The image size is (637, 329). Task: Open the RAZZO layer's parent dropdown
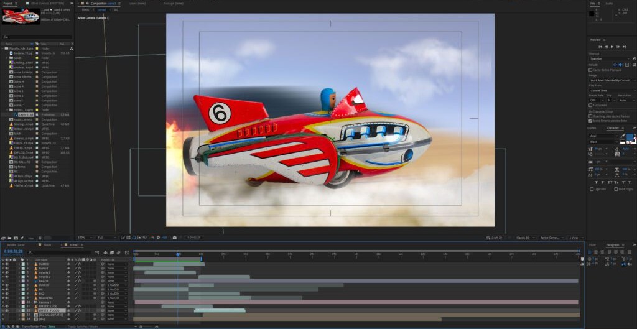(117, 281)
